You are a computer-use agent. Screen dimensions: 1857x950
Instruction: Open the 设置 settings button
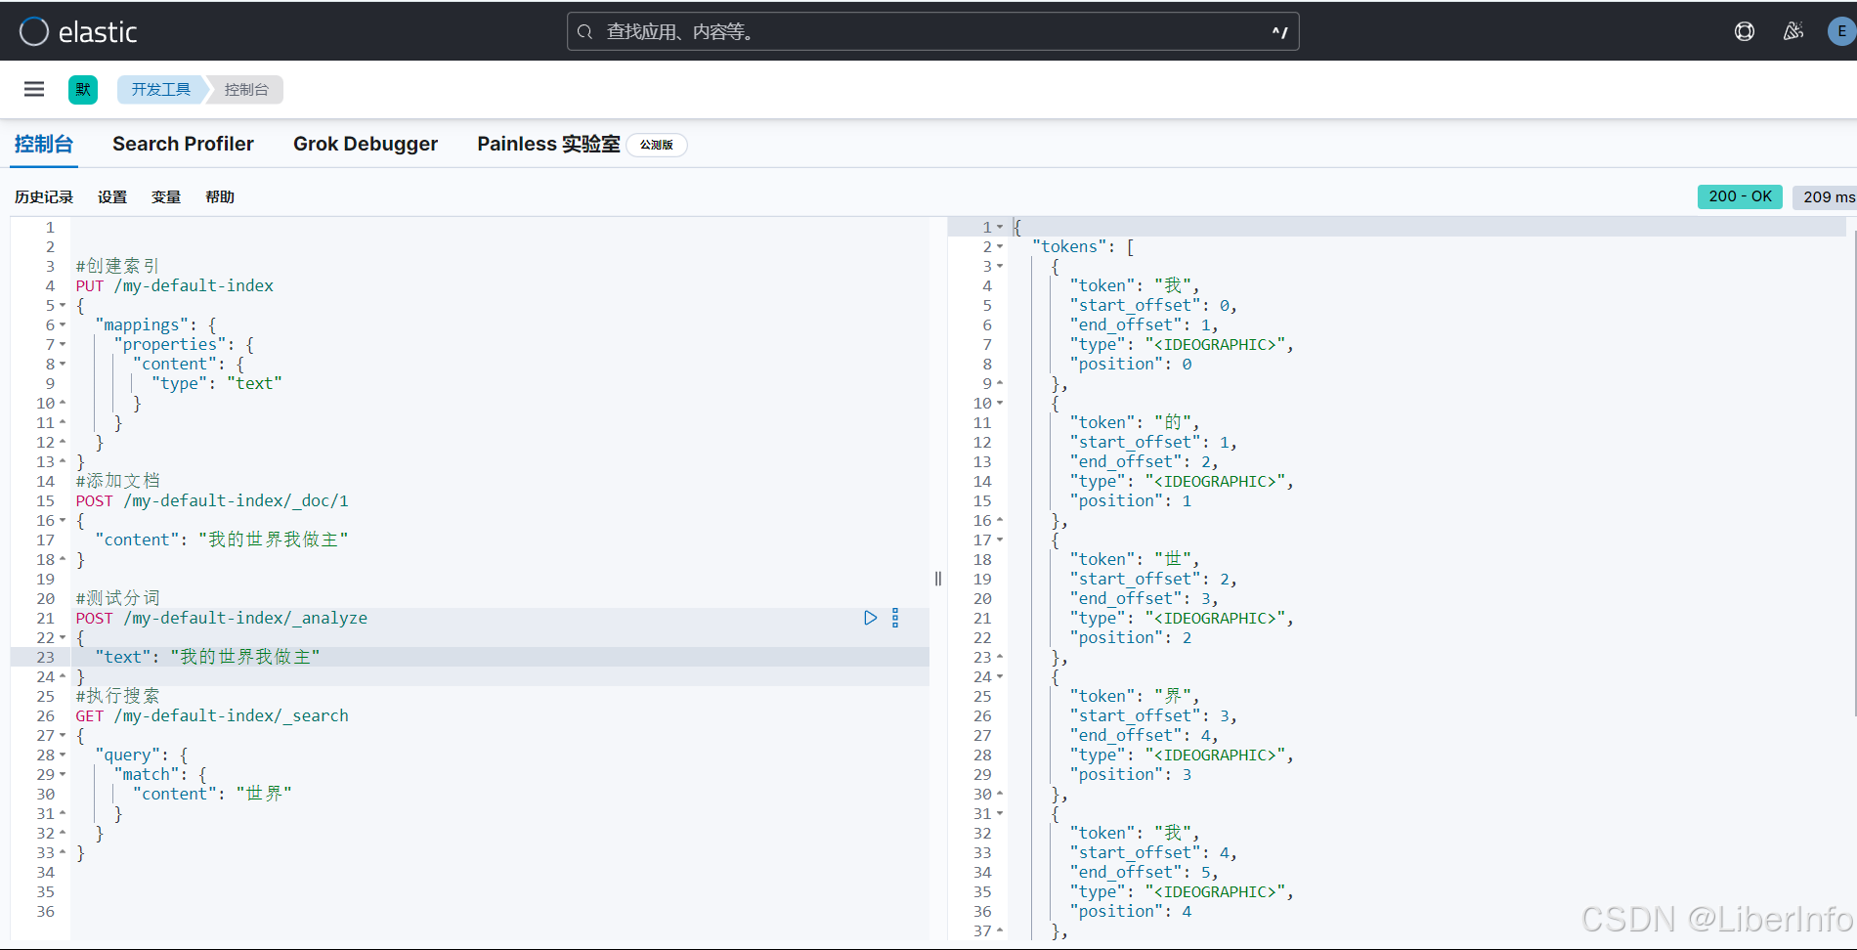point(112,196)
